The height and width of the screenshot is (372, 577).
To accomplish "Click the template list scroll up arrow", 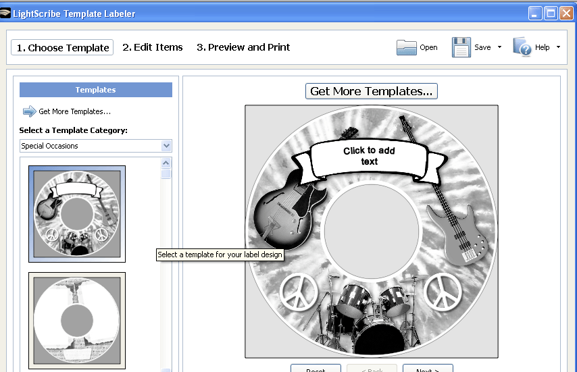I will tap(166, 163).
